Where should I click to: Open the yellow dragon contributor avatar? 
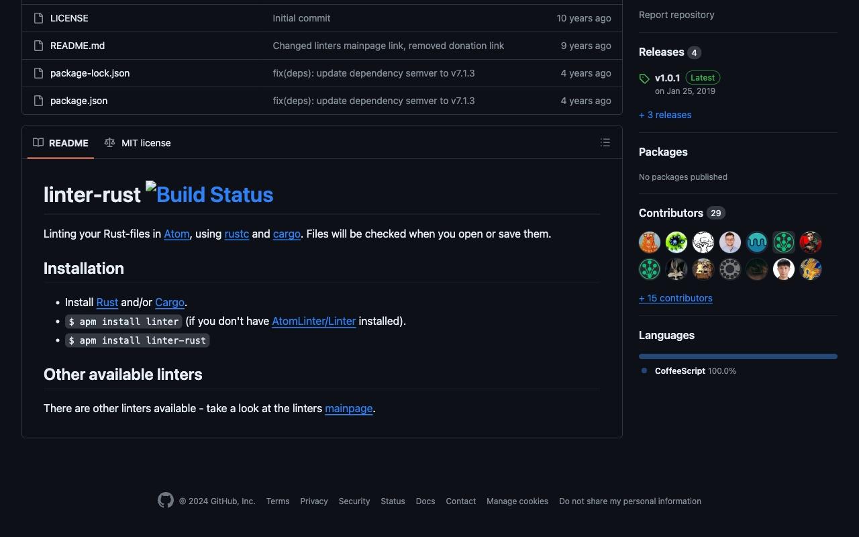tap(811, 269)
